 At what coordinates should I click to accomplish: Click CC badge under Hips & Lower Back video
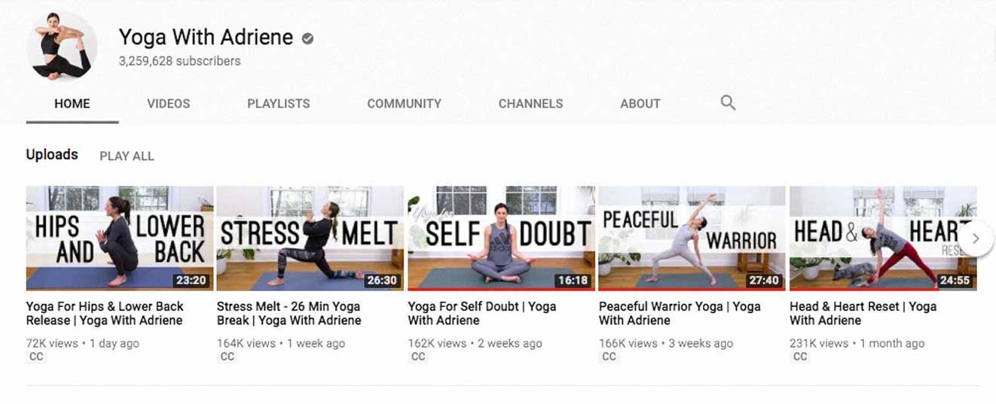pyautogui.click(x=36, y=357)
